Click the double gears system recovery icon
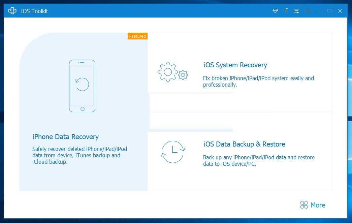The image size is (352, 223). pyautogui.click(x=172, y=72)
